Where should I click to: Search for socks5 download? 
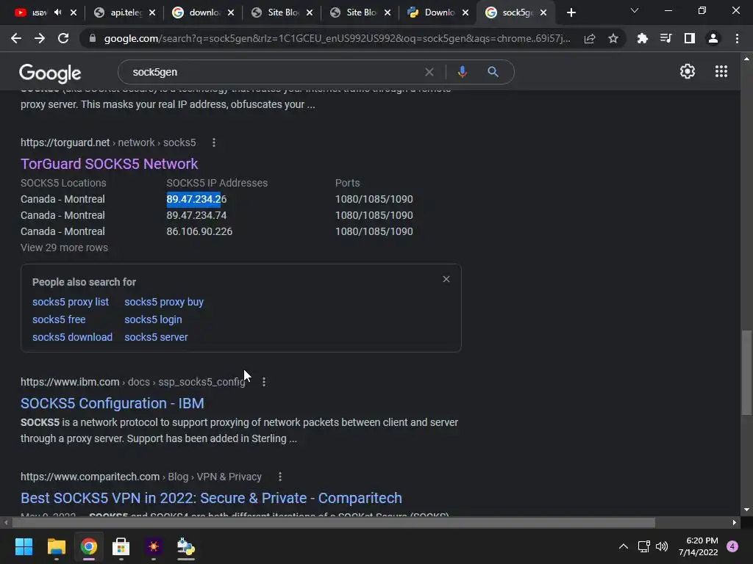73,337
